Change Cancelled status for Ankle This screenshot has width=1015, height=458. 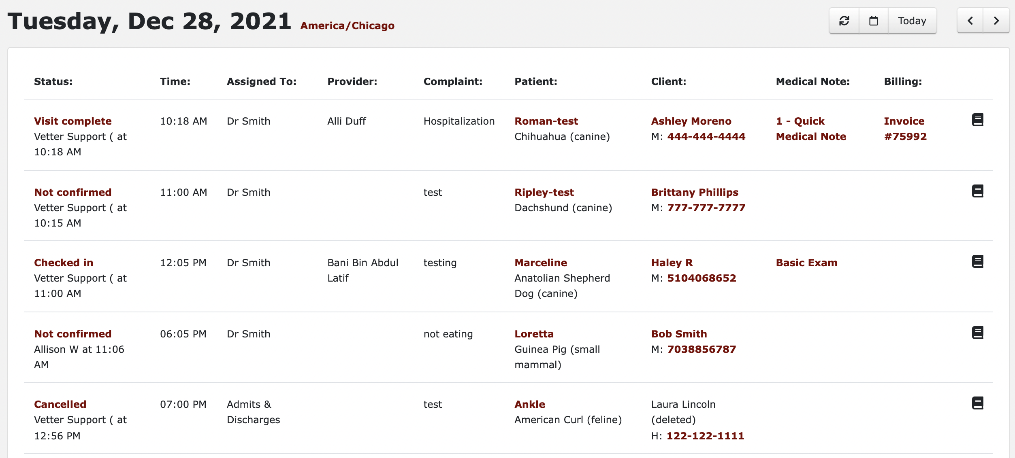click(x=60, y=404)
